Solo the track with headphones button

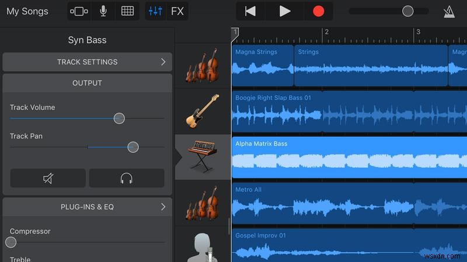(x=127, y=178)
